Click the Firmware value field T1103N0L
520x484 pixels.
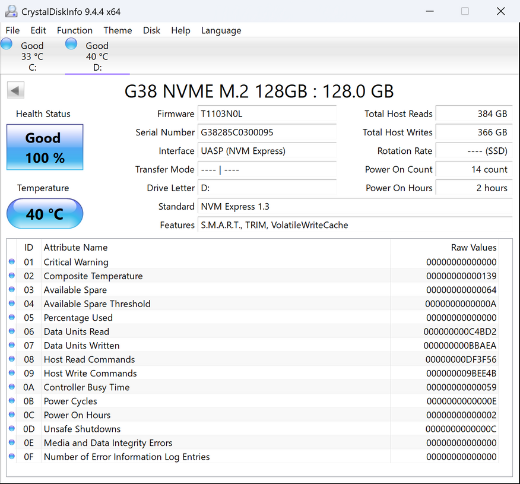(267, 114)
